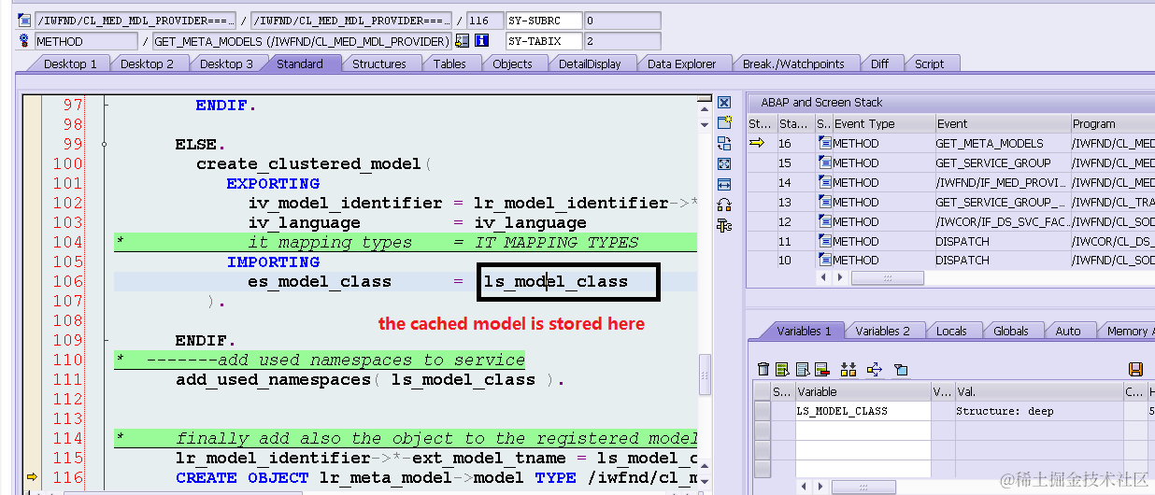Select the Standard tab

[300, 64]
